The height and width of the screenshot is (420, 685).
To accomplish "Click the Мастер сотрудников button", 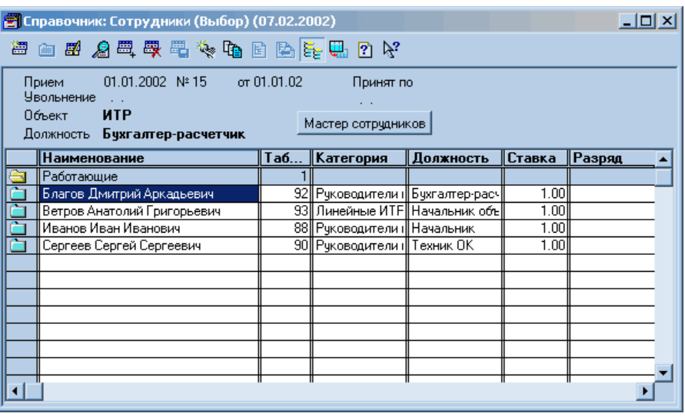I will coord(364,124).
